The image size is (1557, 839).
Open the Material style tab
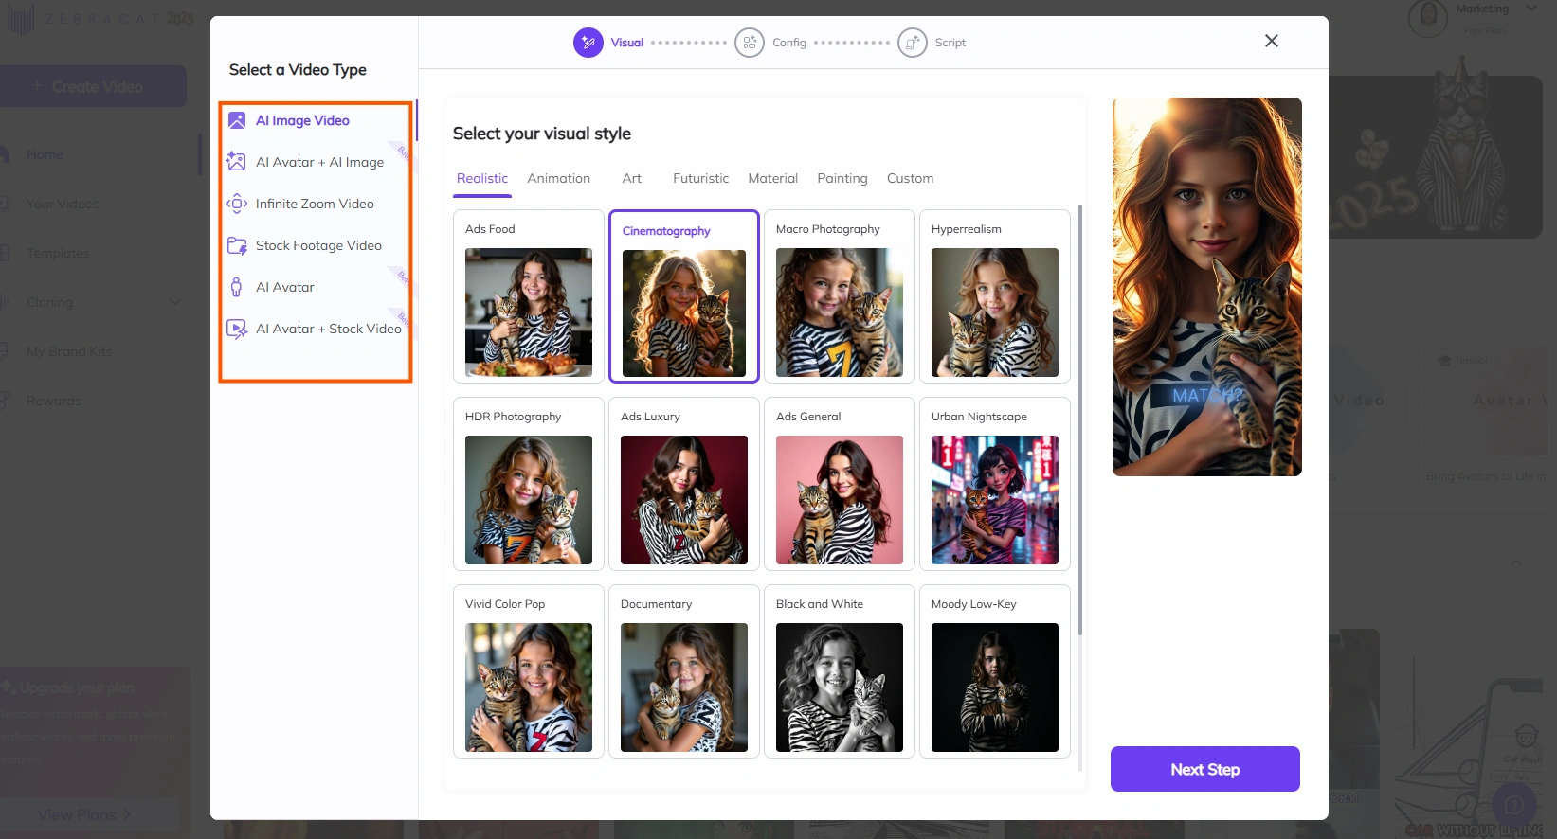click(773, 178)
